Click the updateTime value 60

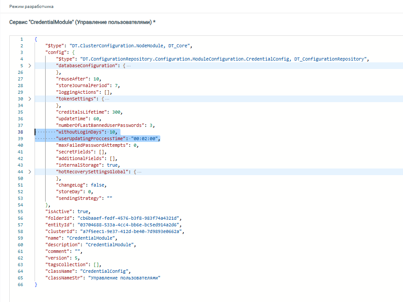[96, 119]
